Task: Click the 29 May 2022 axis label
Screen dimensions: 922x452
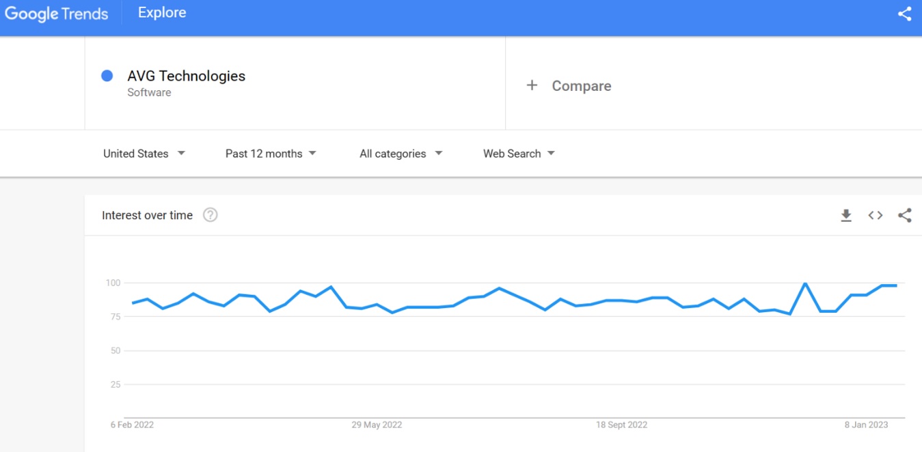Action: tap(377, 425)
